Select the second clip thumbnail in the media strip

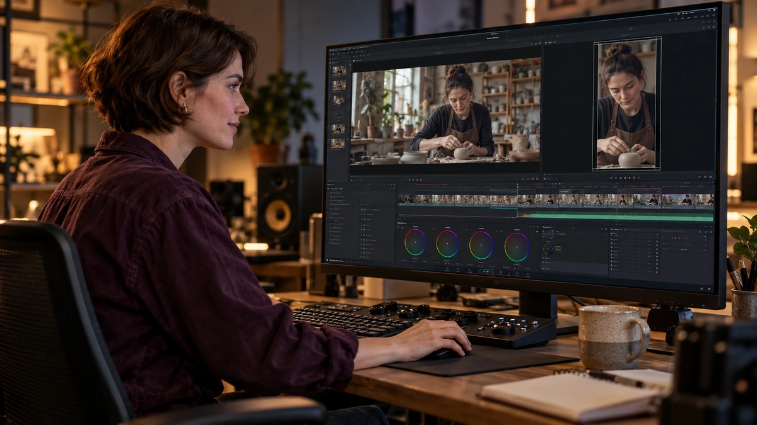pyautogui.click(x=339, y=85)
